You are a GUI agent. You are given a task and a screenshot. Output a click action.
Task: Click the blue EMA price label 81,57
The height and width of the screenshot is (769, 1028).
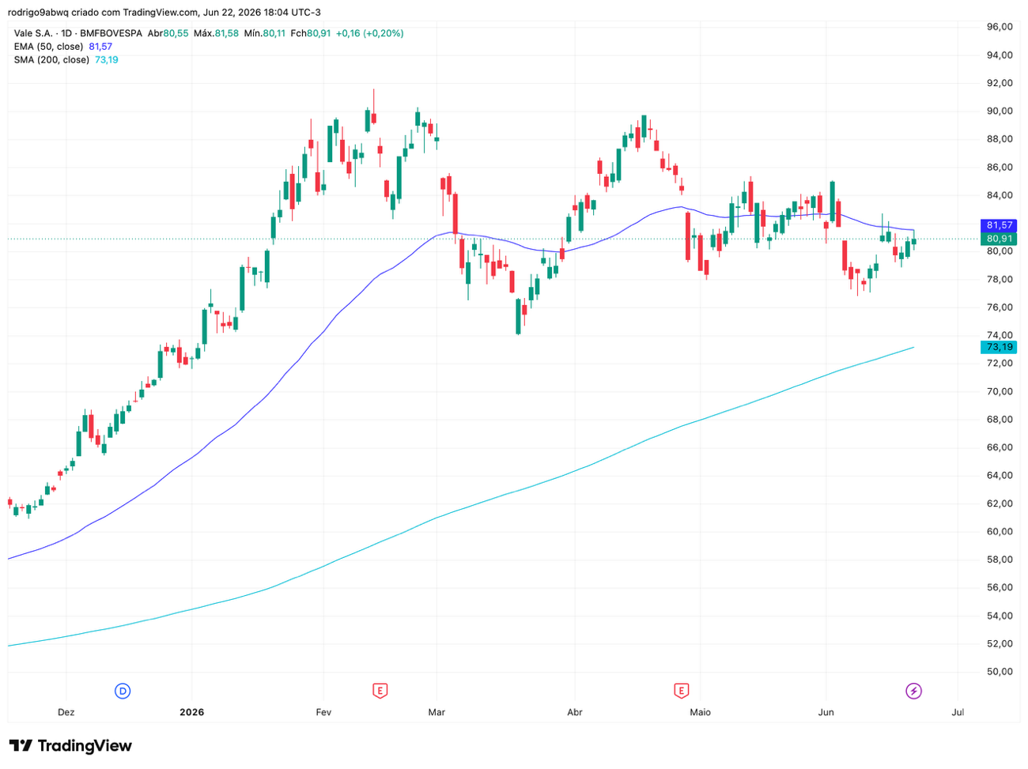pyautogui.click(x=1000, y=225)
